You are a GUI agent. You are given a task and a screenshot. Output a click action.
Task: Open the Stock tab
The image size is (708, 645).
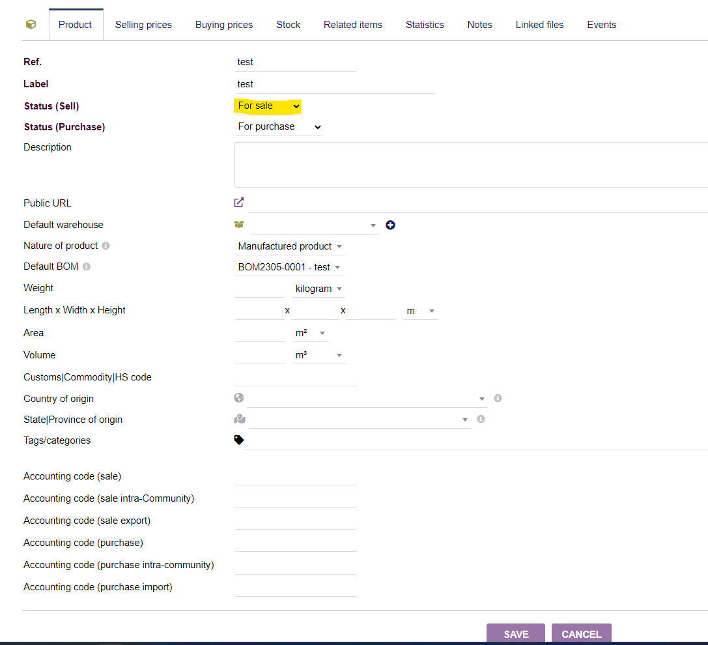(x=288, y=25)
